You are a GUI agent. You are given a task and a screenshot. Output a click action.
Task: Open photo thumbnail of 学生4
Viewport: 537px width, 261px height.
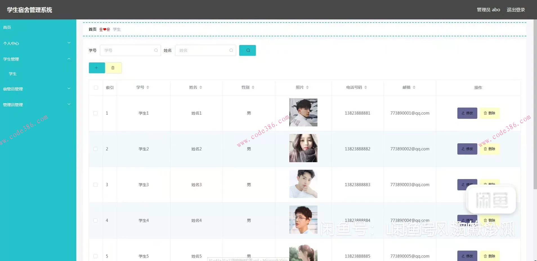(303, 220)
